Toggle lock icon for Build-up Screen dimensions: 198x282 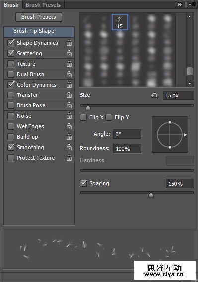click(x=69, y=137)
